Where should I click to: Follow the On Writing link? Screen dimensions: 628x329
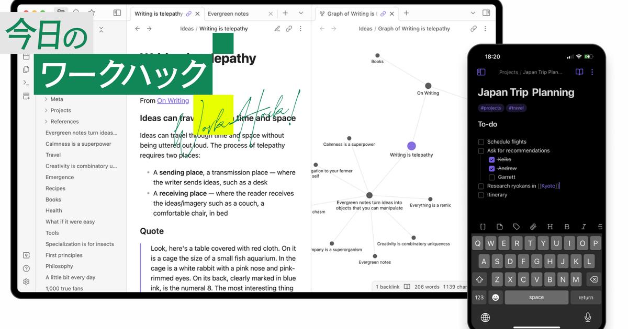point(173,101)
